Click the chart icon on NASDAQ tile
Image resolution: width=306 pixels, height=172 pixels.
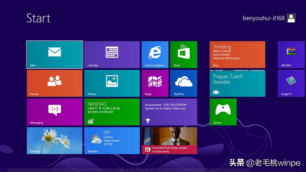[x=90, y=121]
